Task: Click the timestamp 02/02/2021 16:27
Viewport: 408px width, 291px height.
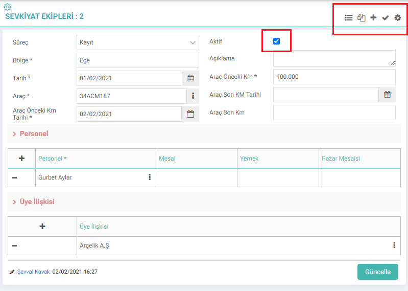Action: click(x=75, y=272)
